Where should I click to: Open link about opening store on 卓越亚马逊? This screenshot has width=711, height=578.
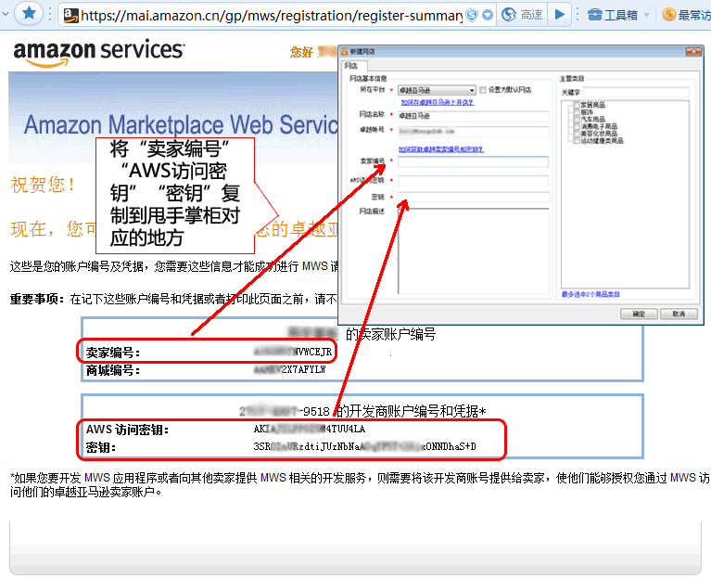point(438,103)
